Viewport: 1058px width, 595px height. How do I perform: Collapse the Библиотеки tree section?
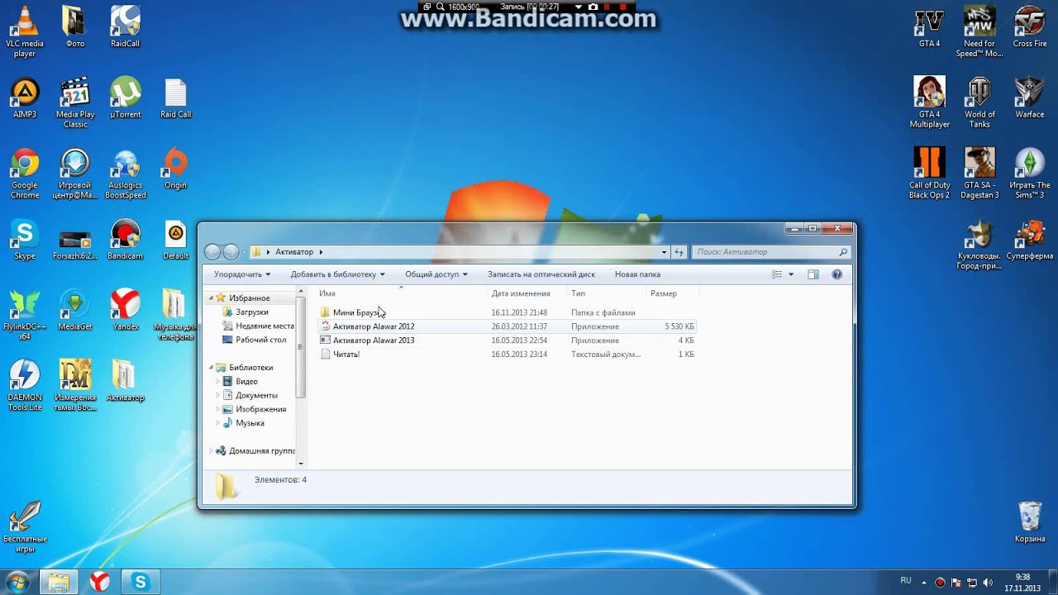click(x=212, y=368)
